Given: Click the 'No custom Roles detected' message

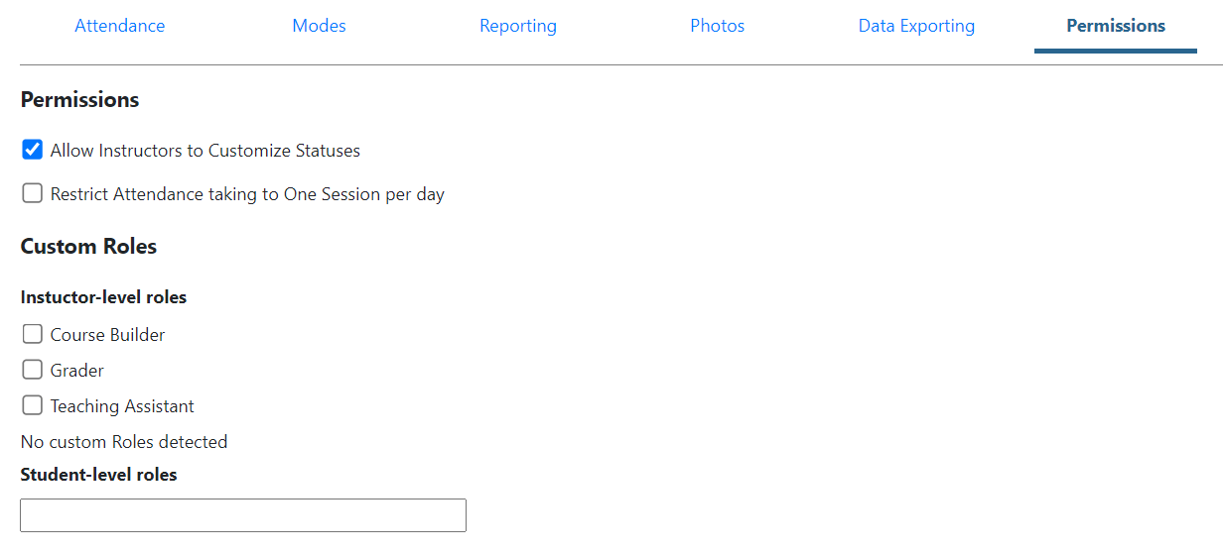Looking at the screenshot, I should 124,442.
